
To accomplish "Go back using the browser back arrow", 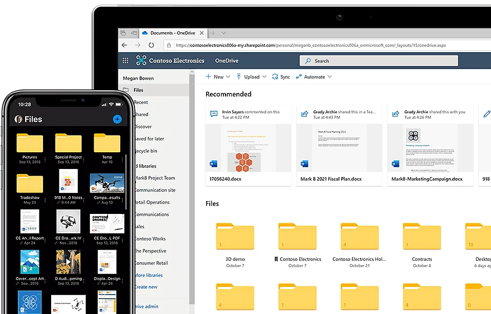I will (x=124, y=45).
